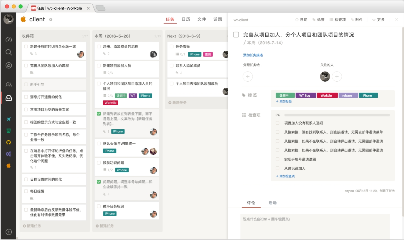
Task: Click the 添加标签 link
Action: click(284, 101)
